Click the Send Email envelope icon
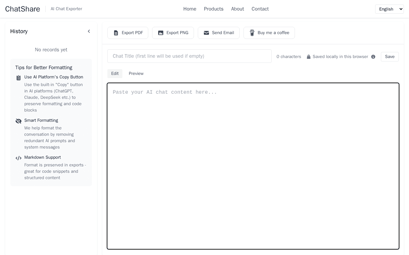This screenshot has height=255, width=409. coord(206,33)
